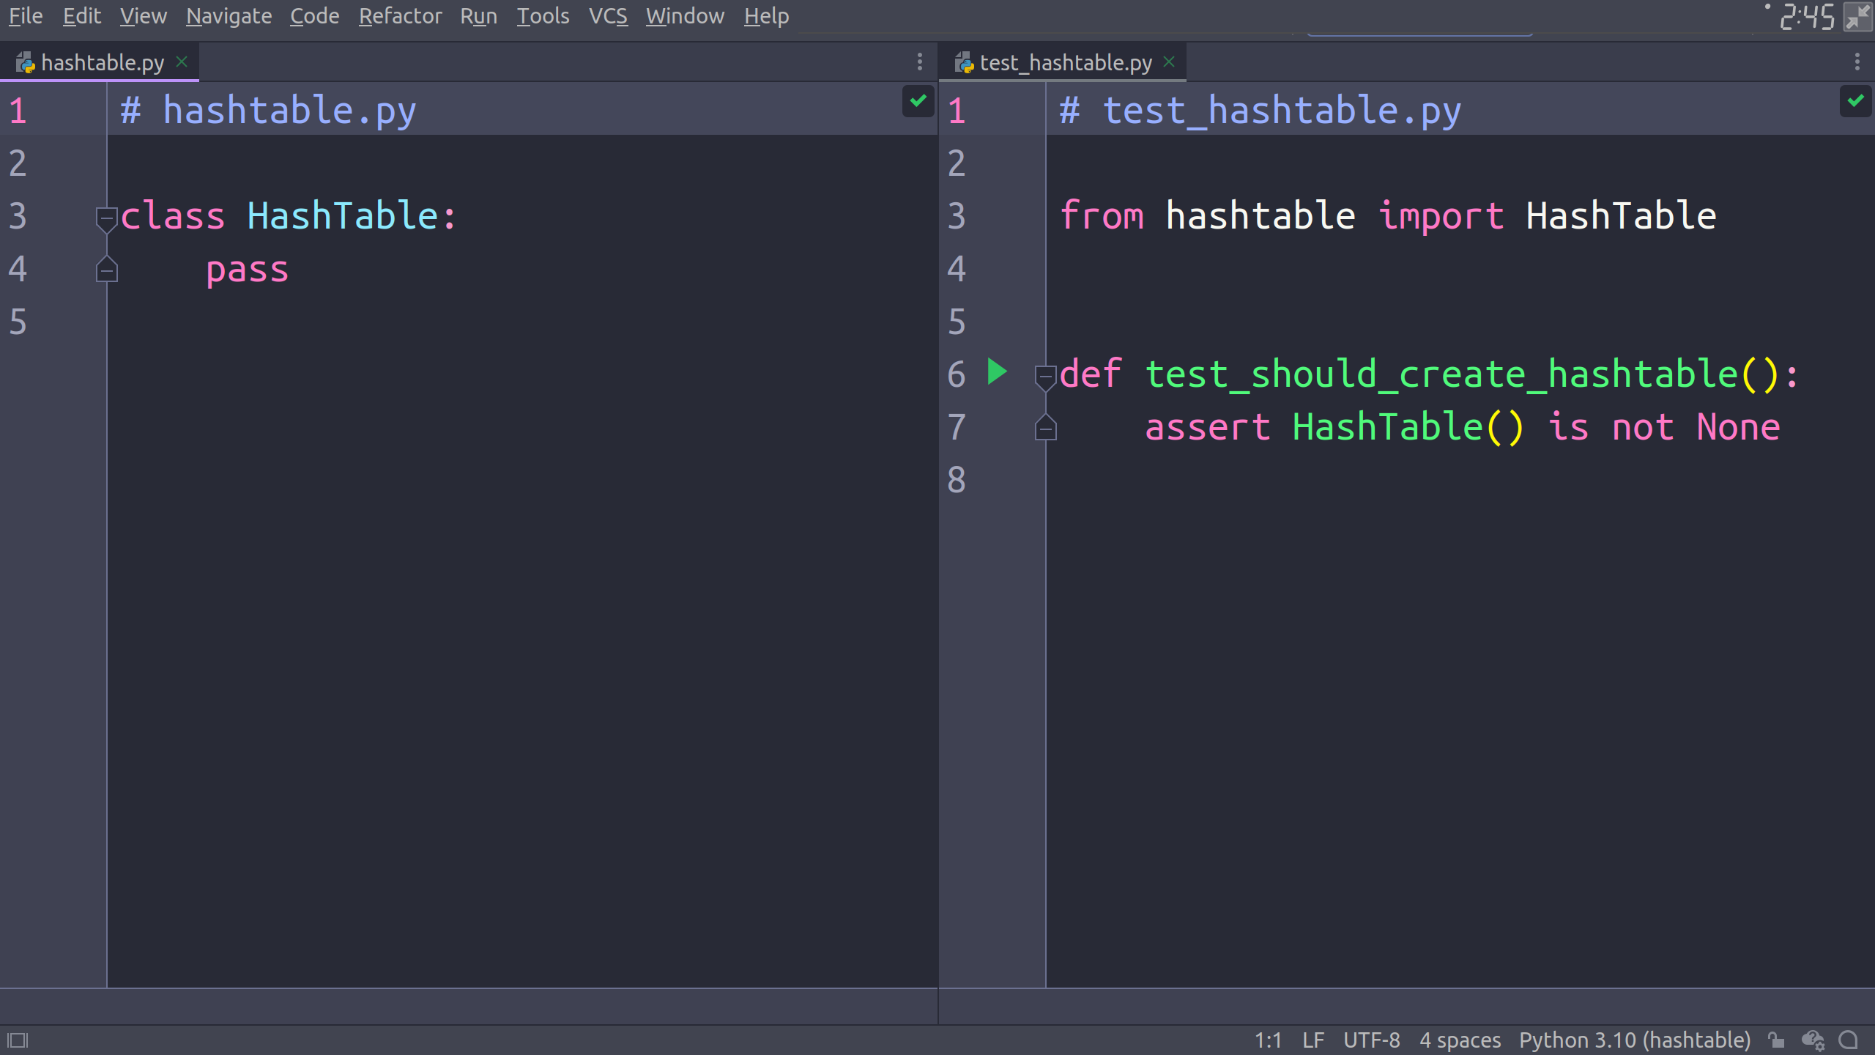Open the interpreter selector Python 3.10 (hashtable)

tap(1635, 1040)
